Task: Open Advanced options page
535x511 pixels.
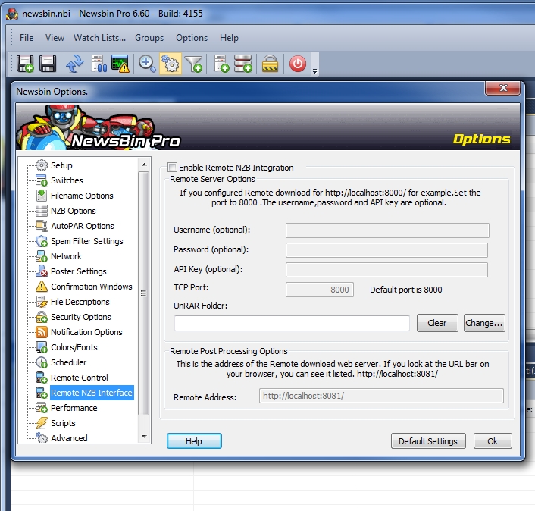Action: pos(69,438)
